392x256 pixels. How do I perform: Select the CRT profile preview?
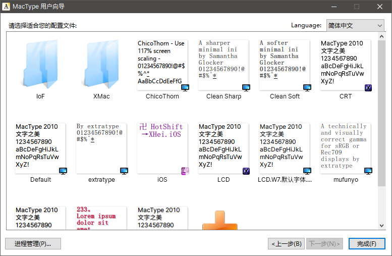point(346,65)
